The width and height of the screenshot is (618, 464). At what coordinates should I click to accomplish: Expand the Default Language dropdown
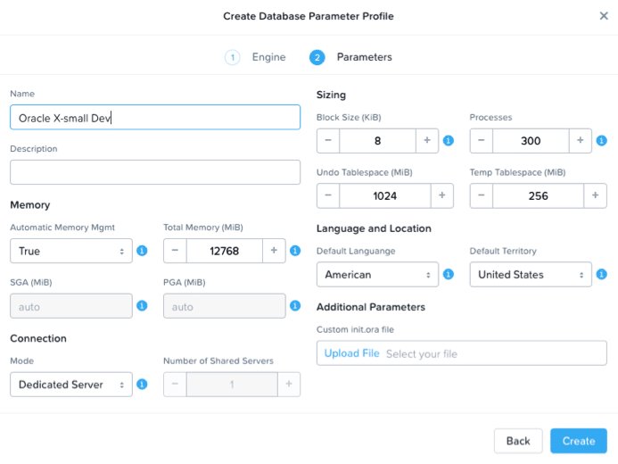pos(378,275)
